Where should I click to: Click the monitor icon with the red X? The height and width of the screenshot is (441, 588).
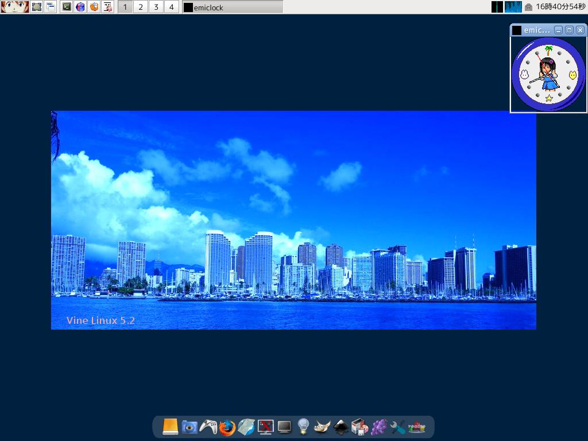pos(265,427)
